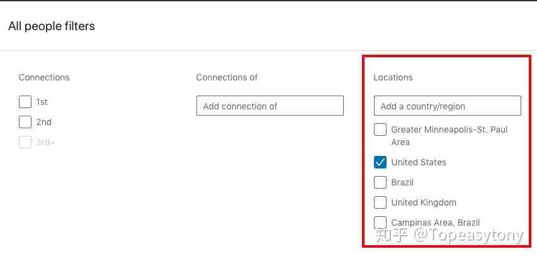
Task: Click the Connections section label
Action: (x=44, y=77)
